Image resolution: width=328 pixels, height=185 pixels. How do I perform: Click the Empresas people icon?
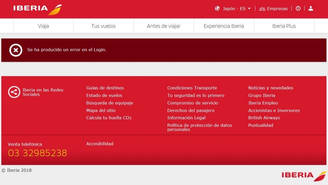pyautogui.click(x=262, y=9)
